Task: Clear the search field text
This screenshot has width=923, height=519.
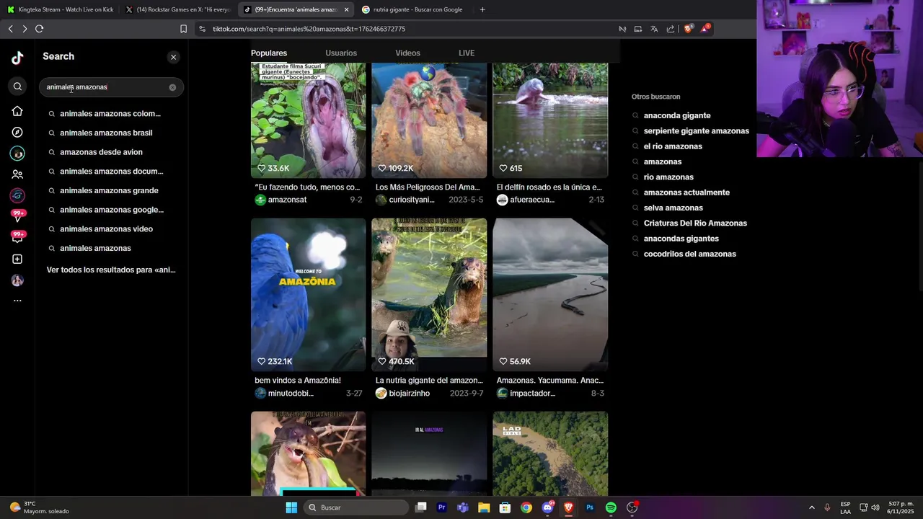Action: (172, 87)
